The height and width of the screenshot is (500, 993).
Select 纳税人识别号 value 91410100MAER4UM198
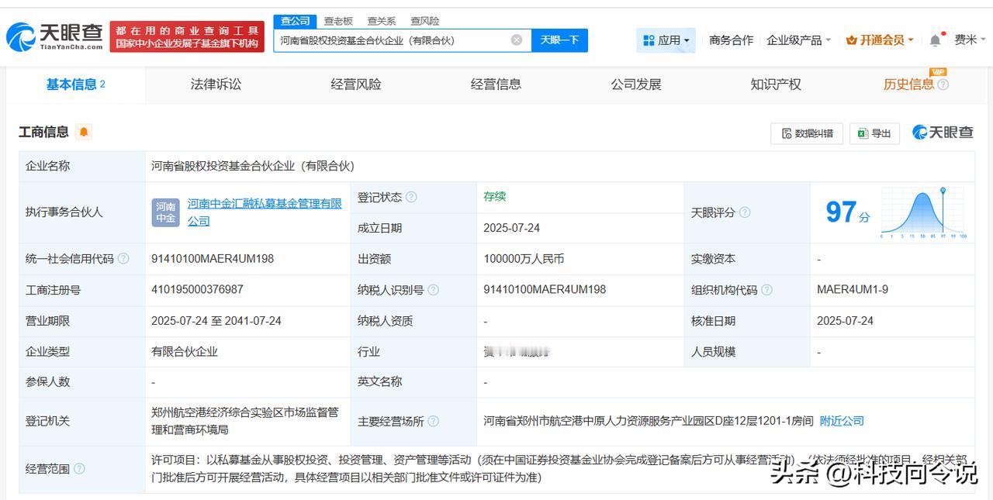[x=545, y=290]
